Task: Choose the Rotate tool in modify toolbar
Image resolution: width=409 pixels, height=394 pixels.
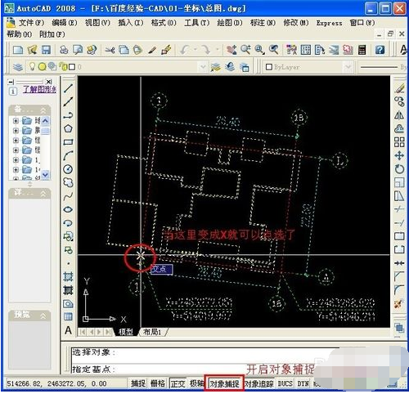Action: pos(399,169)
